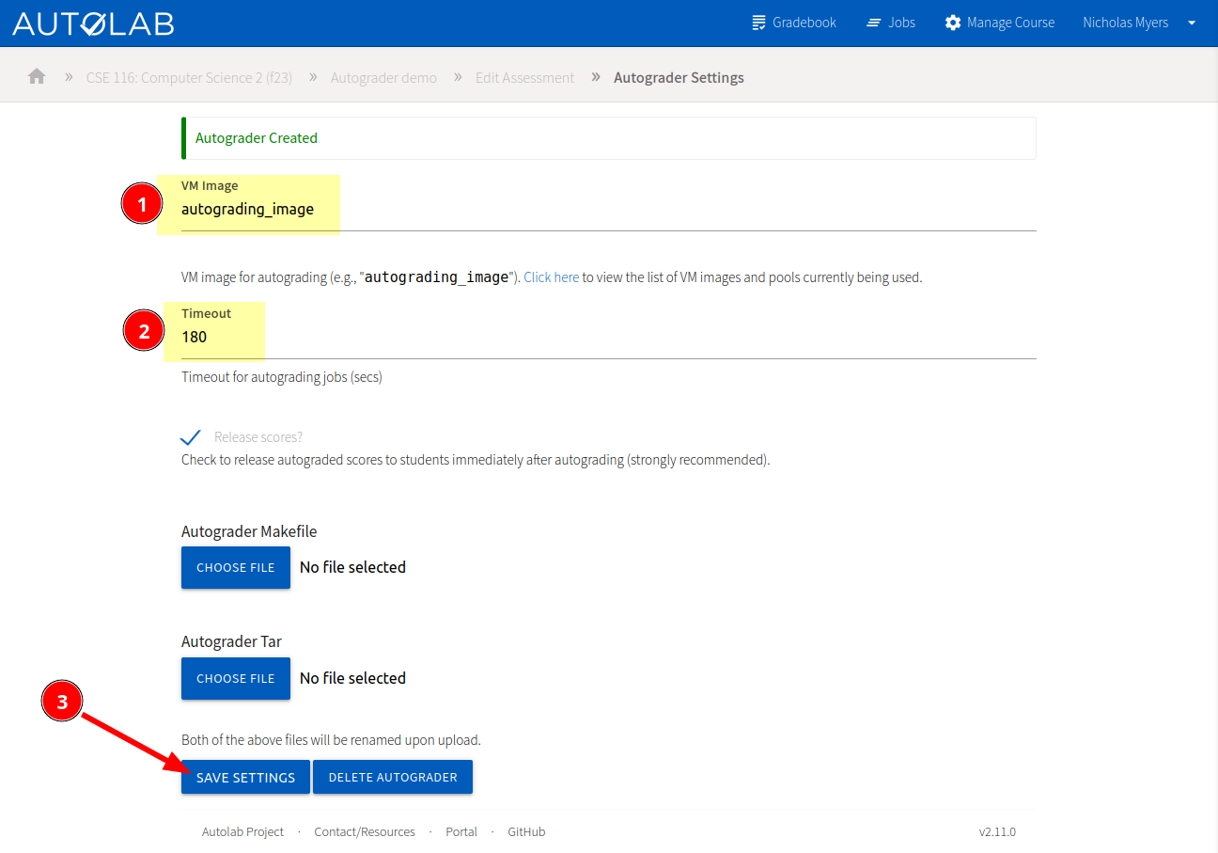Open Contact/Resources footer link
1218x853 pixels.
[x=365, y=831]
